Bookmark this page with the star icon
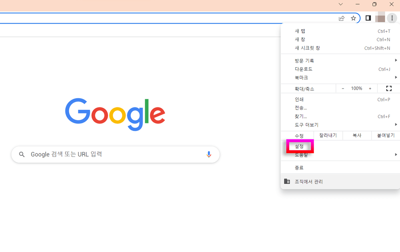400x252 pixels. (353, 18)
